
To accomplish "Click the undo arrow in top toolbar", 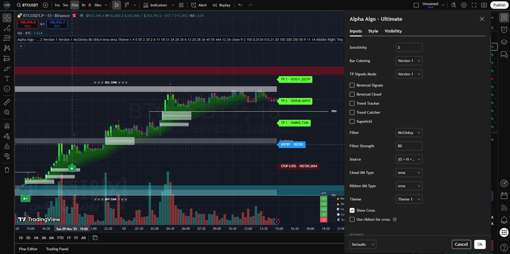I will click(x=240, y=5).
